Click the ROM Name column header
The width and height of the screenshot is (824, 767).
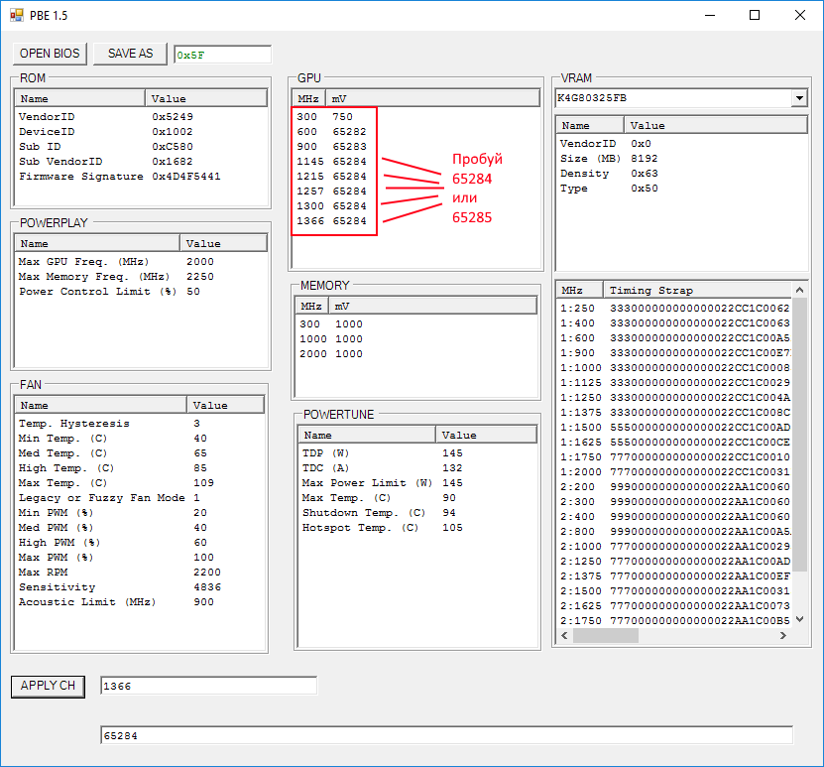pyautogui.click(x=80, y=99)
